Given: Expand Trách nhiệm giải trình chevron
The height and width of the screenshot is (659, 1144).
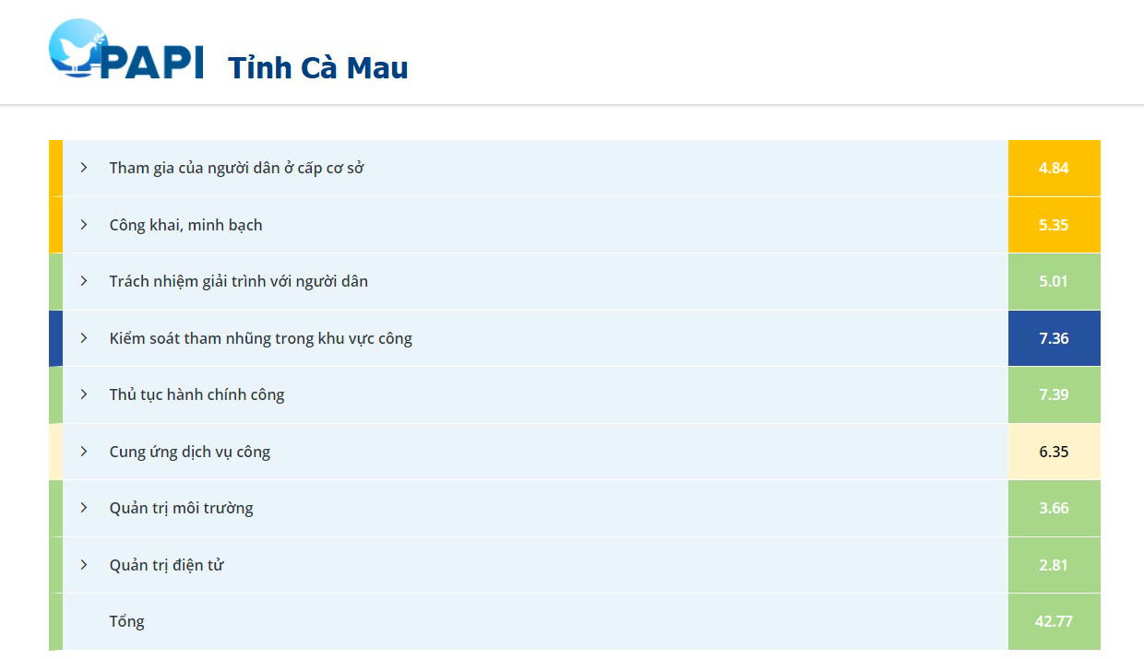Looking at the screenshot, I should [x=84, y=281].
